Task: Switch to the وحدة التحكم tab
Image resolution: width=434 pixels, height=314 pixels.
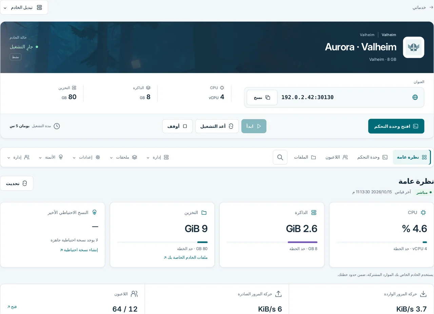Action: click(372, 157)
